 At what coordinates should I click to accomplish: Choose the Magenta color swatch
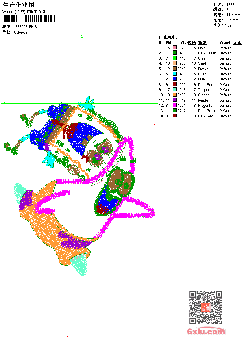[x=175, y=105]
